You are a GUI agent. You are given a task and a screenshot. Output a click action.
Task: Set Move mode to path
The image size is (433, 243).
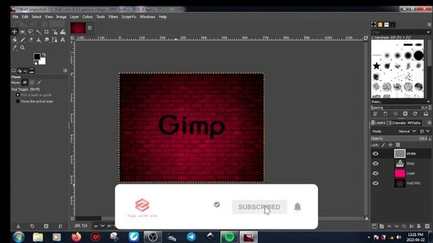39,82
